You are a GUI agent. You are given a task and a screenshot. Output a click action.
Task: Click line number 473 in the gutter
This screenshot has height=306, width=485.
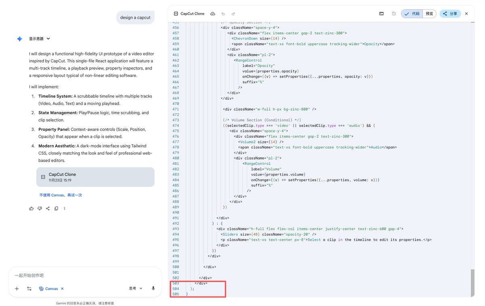(175, 120)
